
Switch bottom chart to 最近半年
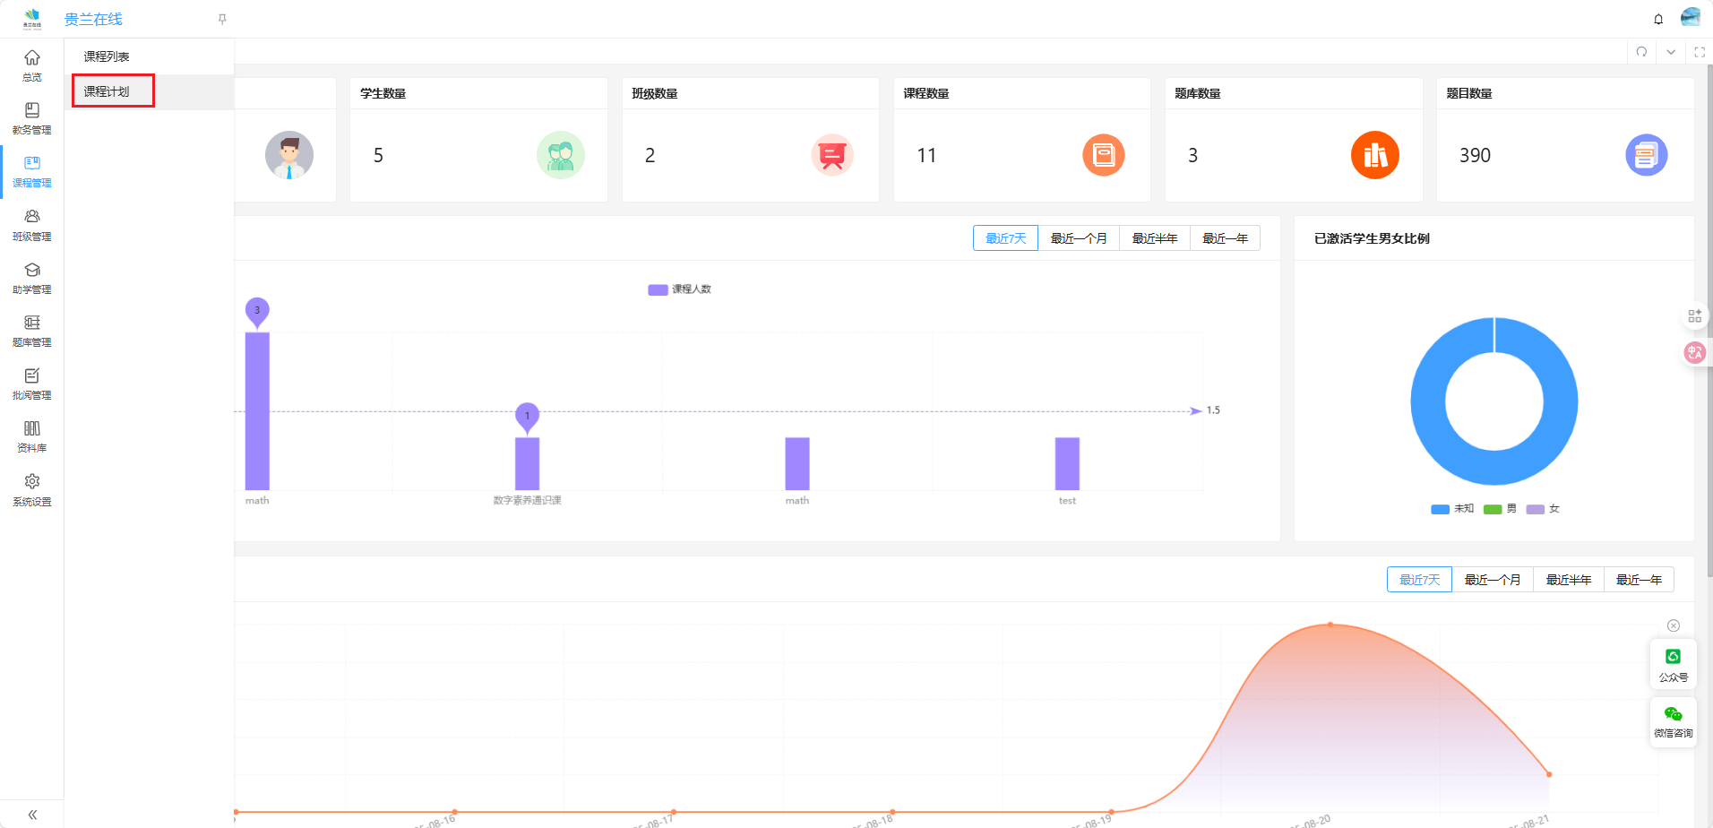coord(1568,580)
